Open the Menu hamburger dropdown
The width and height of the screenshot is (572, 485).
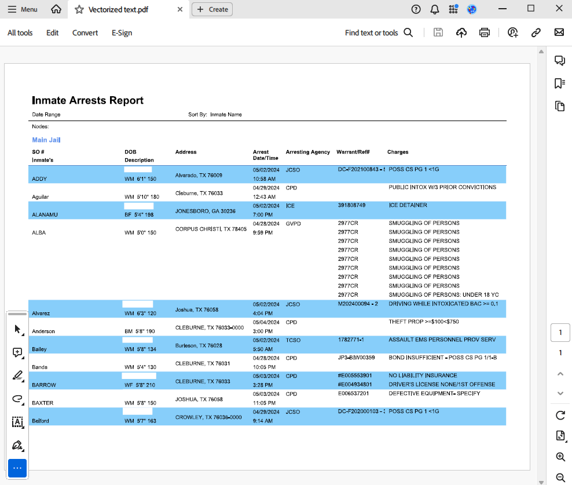point(23,9)
